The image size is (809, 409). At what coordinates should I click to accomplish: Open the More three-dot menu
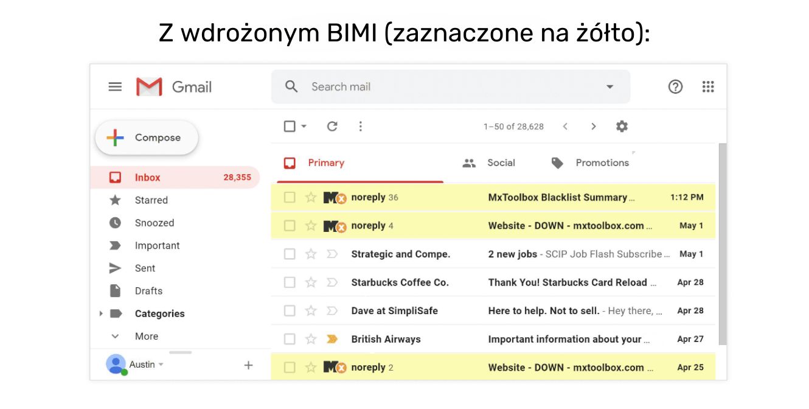coord(360,126)
